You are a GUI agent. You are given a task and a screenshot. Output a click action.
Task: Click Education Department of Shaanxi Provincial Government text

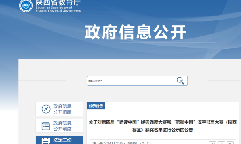pos(58,9)
